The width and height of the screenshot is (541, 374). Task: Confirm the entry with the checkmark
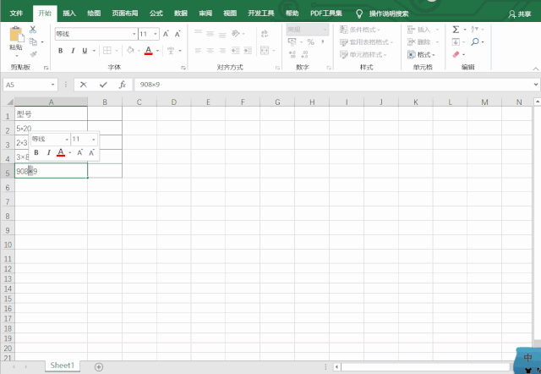pyautogui.click(x=103, y=85)
